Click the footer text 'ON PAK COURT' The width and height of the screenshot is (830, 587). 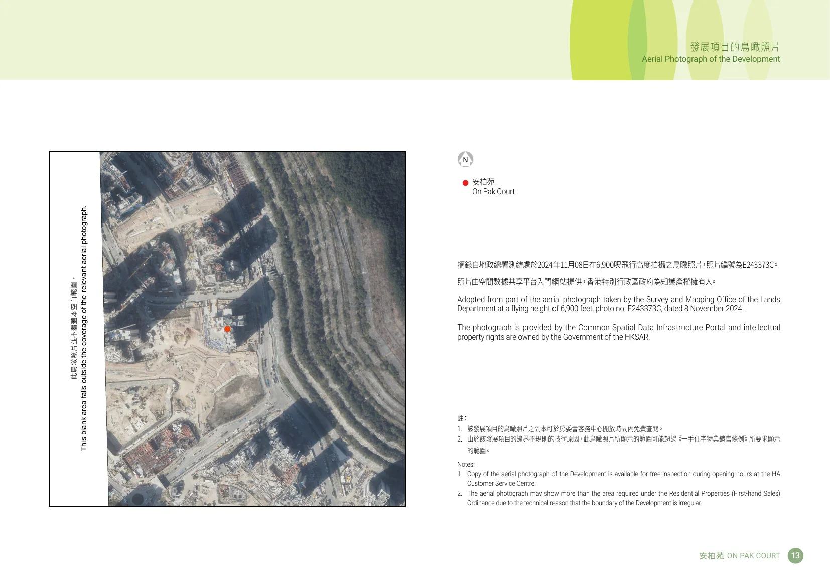pos(753,556)
